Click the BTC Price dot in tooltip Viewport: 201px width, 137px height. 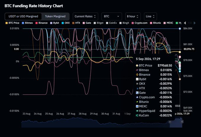coord(137,66)
